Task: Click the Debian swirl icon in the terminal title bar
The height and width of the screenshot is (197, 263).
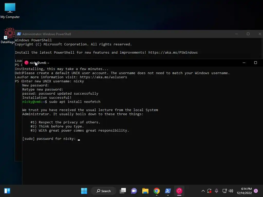Action: point(26,63)
